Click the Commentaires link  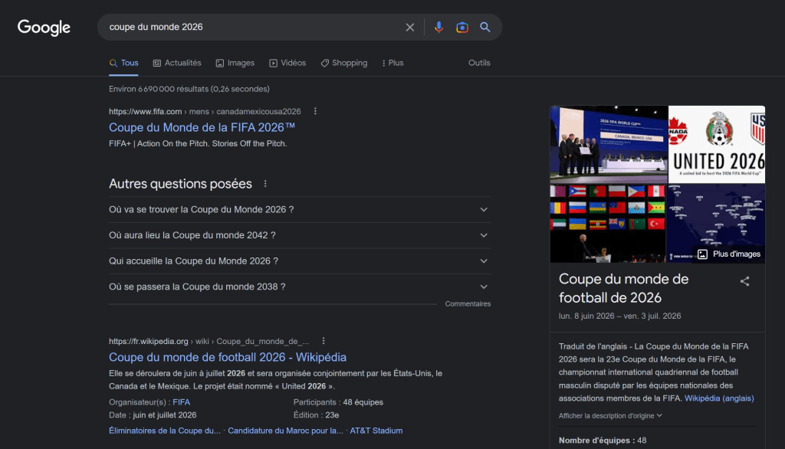(x=468, y=303)
